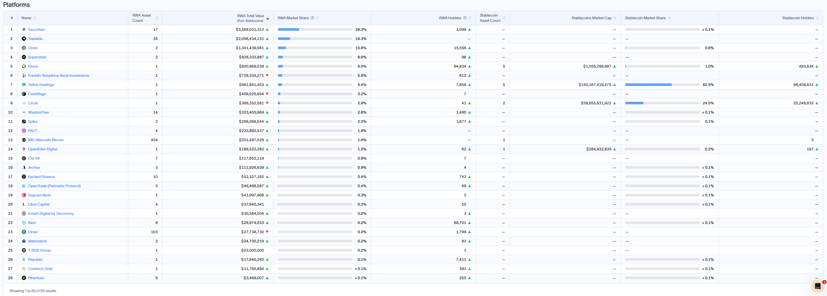This screenshot has height=296, width=827.
Task: Open the Comtech Gold link
Action: click(x=40, y=269)
